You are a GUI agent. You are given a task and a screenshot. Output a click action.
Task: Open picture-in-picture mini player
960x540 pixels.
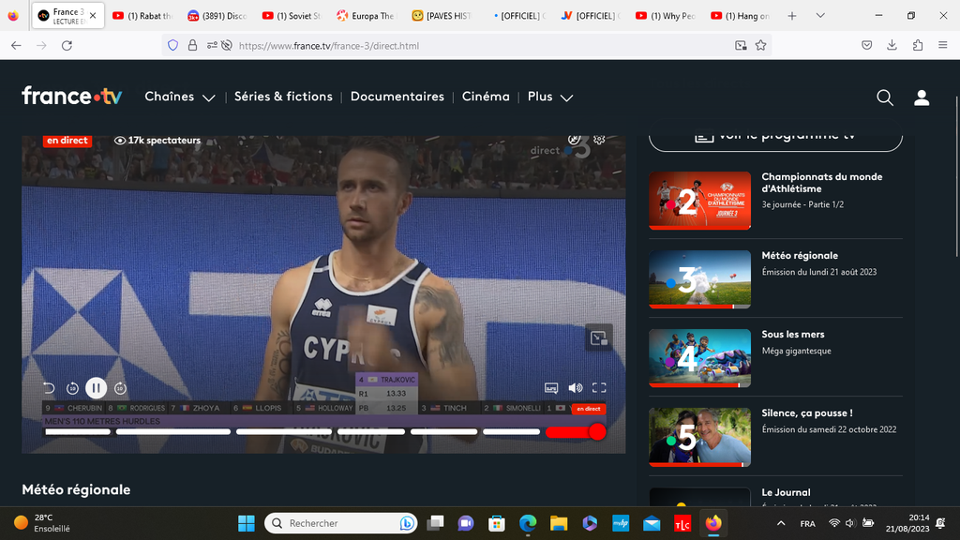pyautogui.click(x=599, y=337)
